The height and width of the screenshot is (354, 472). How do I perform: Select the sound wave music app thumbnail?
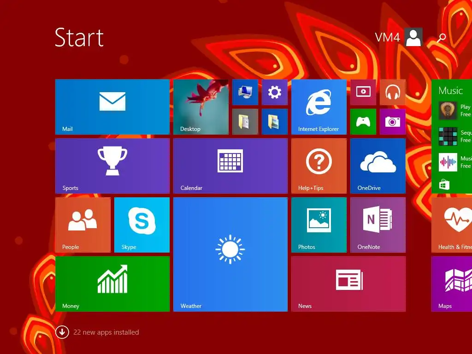(448, 162)
